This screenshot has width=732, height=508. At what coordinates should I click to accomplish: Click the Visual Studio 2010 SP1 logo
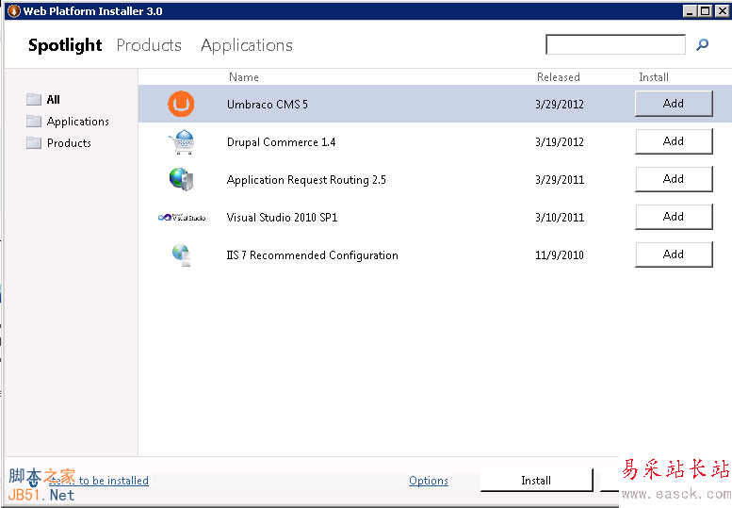(181, 218)
